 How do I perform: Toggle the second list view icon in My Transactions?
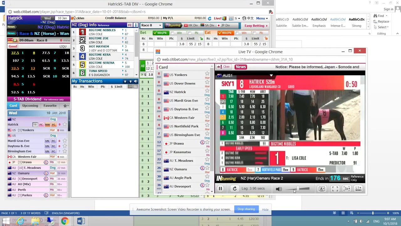pos(136,87)
